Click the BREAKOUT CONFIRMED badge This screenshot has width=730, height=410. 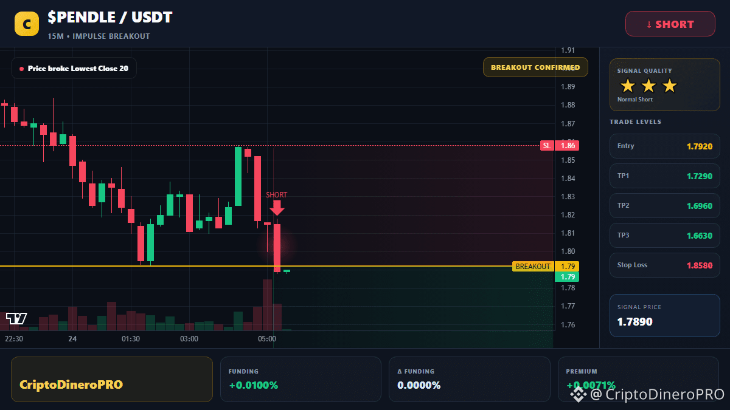pos(535,67)
